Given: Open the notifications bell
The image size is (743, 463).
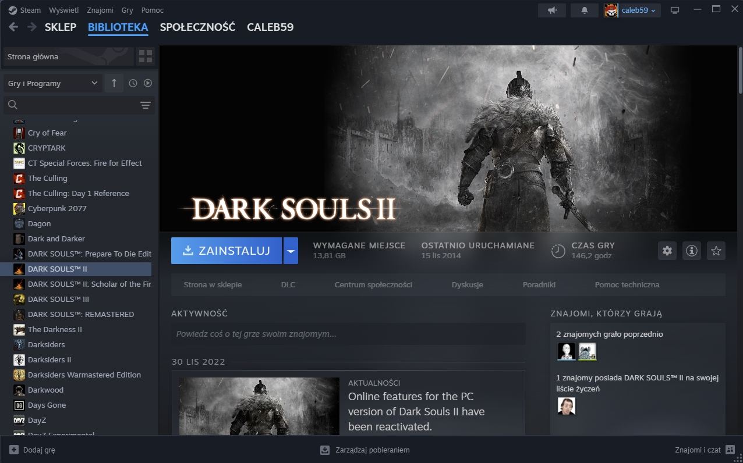Looking at the screenshot, I should tap(585, 10).
